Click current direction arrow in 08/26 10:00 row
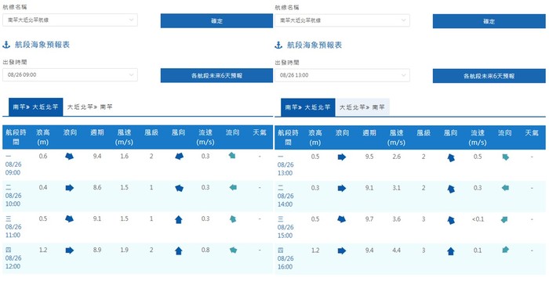549x285 pixels. 233,187
